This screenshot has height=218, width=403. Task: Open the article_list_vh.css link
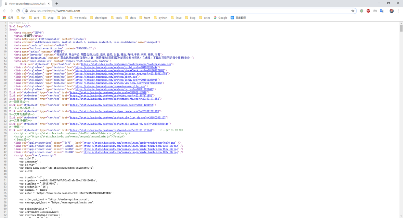click(118, 118)
